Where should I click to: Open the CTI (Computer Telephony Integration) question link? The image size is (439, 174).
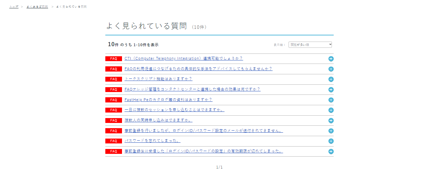184,59
